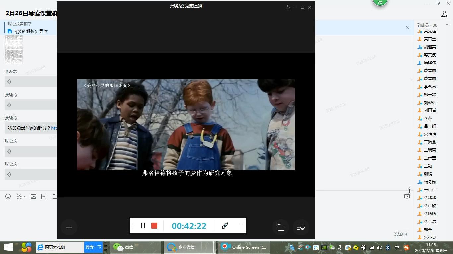This screenshot has width=453, height=254.
Task: Select member 张腾腾
Action: tap(430, 214)
